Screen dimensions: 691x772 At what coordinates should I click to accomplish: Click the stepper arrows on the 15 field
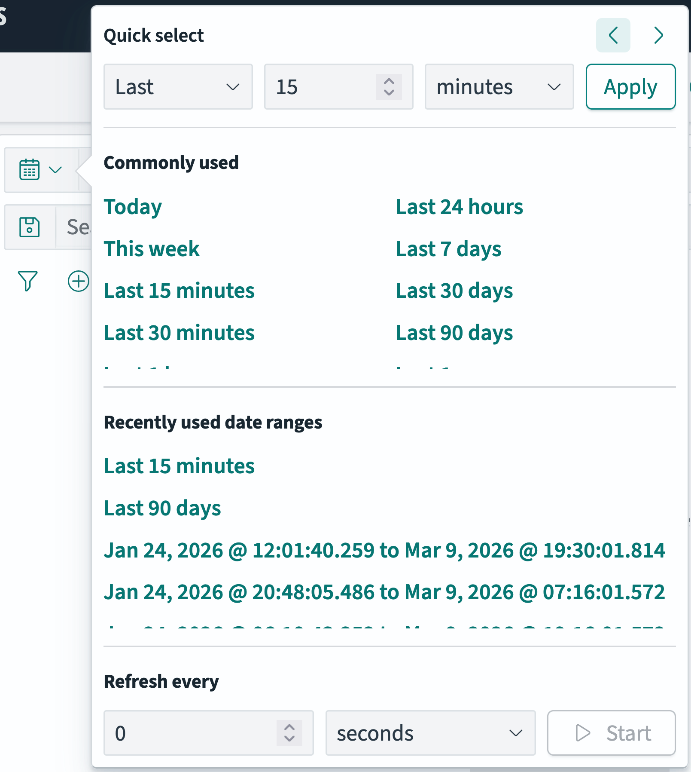(x=389, y=87)
